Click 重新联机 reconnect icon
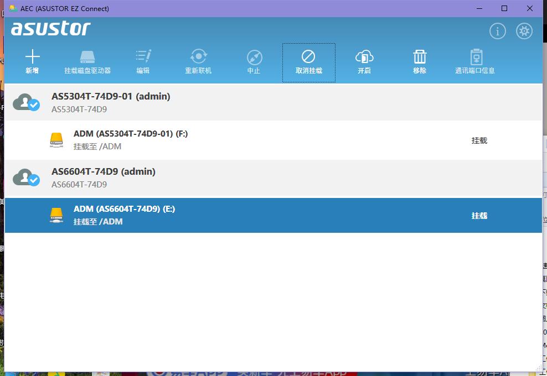This screenshot has width=547, height=376. (x=199, y=56)
